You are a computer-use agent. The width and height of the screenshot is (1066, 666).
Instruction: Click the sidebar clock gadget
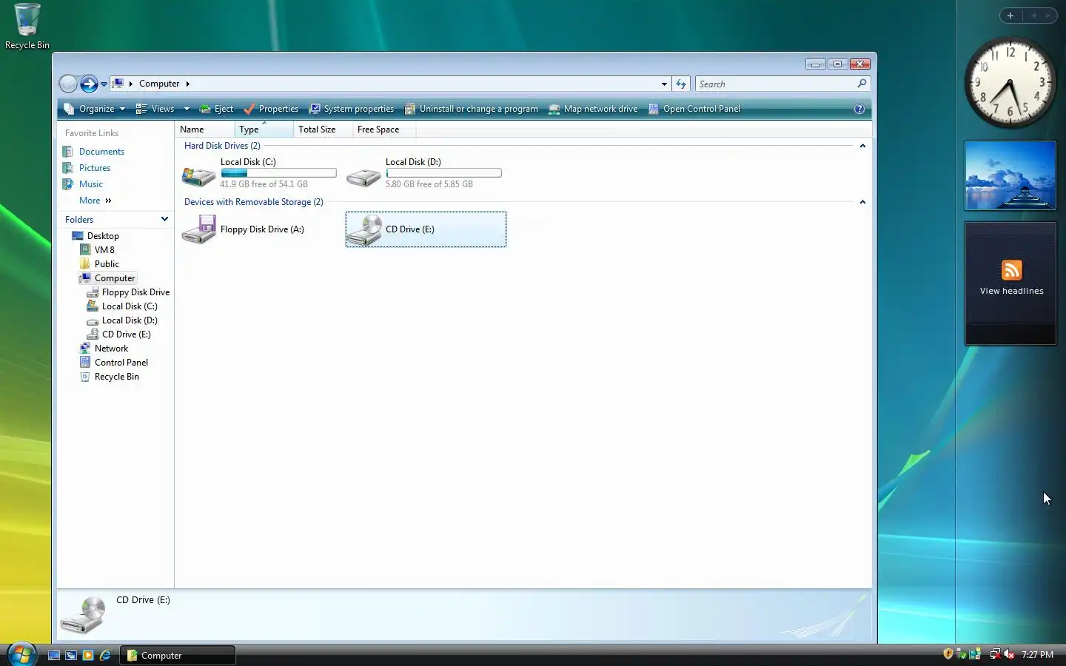tap(1010, 82)
